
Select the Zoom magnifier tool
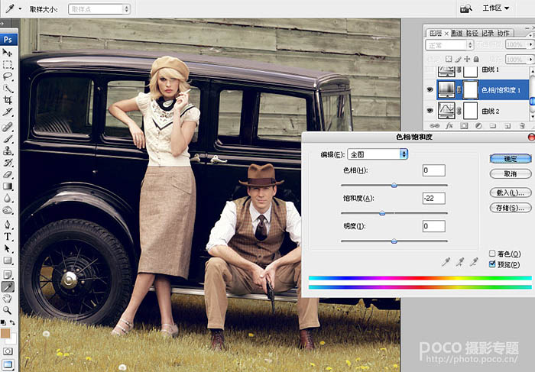pyautogui.click(x=8, y=310)
